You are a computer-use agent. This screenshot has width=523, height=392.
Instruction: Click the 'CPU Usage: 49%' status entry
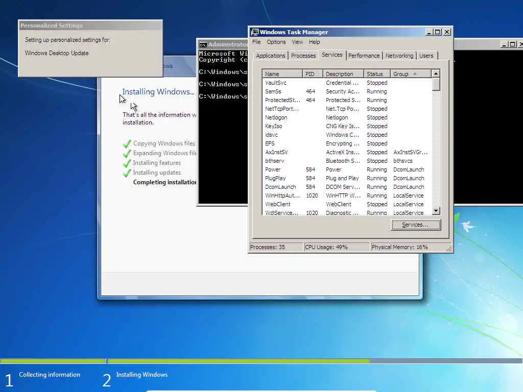[337, 247]
